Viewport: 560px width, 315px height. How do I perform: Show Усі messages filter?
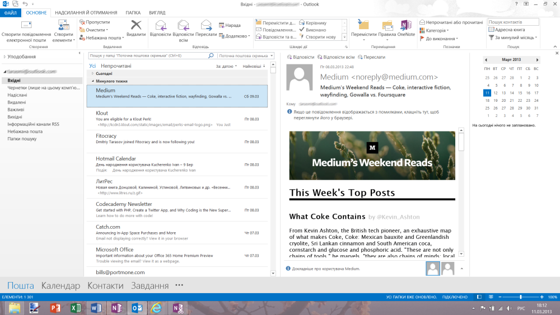pos(92,65)
